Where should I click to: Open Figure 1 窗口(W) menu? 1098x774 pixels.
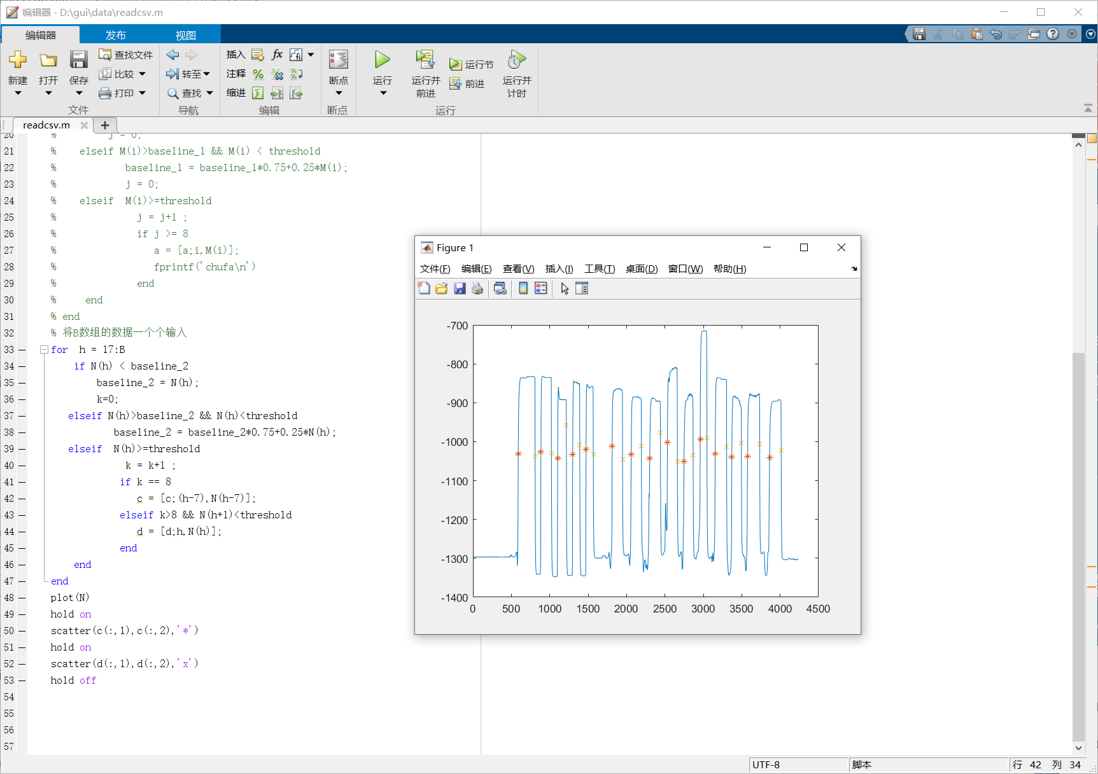click(686, 269)
